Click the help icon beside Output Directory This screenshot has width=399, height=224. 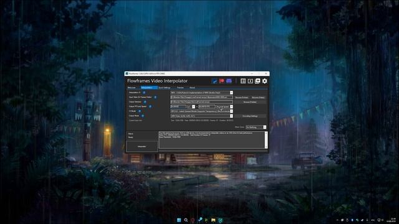[145, 102]
